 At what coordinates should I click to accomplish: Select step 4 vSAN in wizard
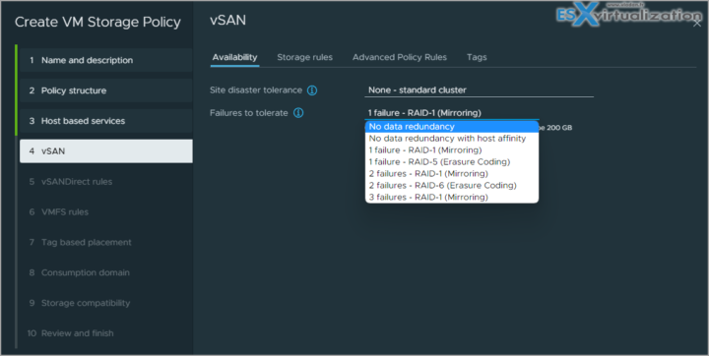click(105, 150)
